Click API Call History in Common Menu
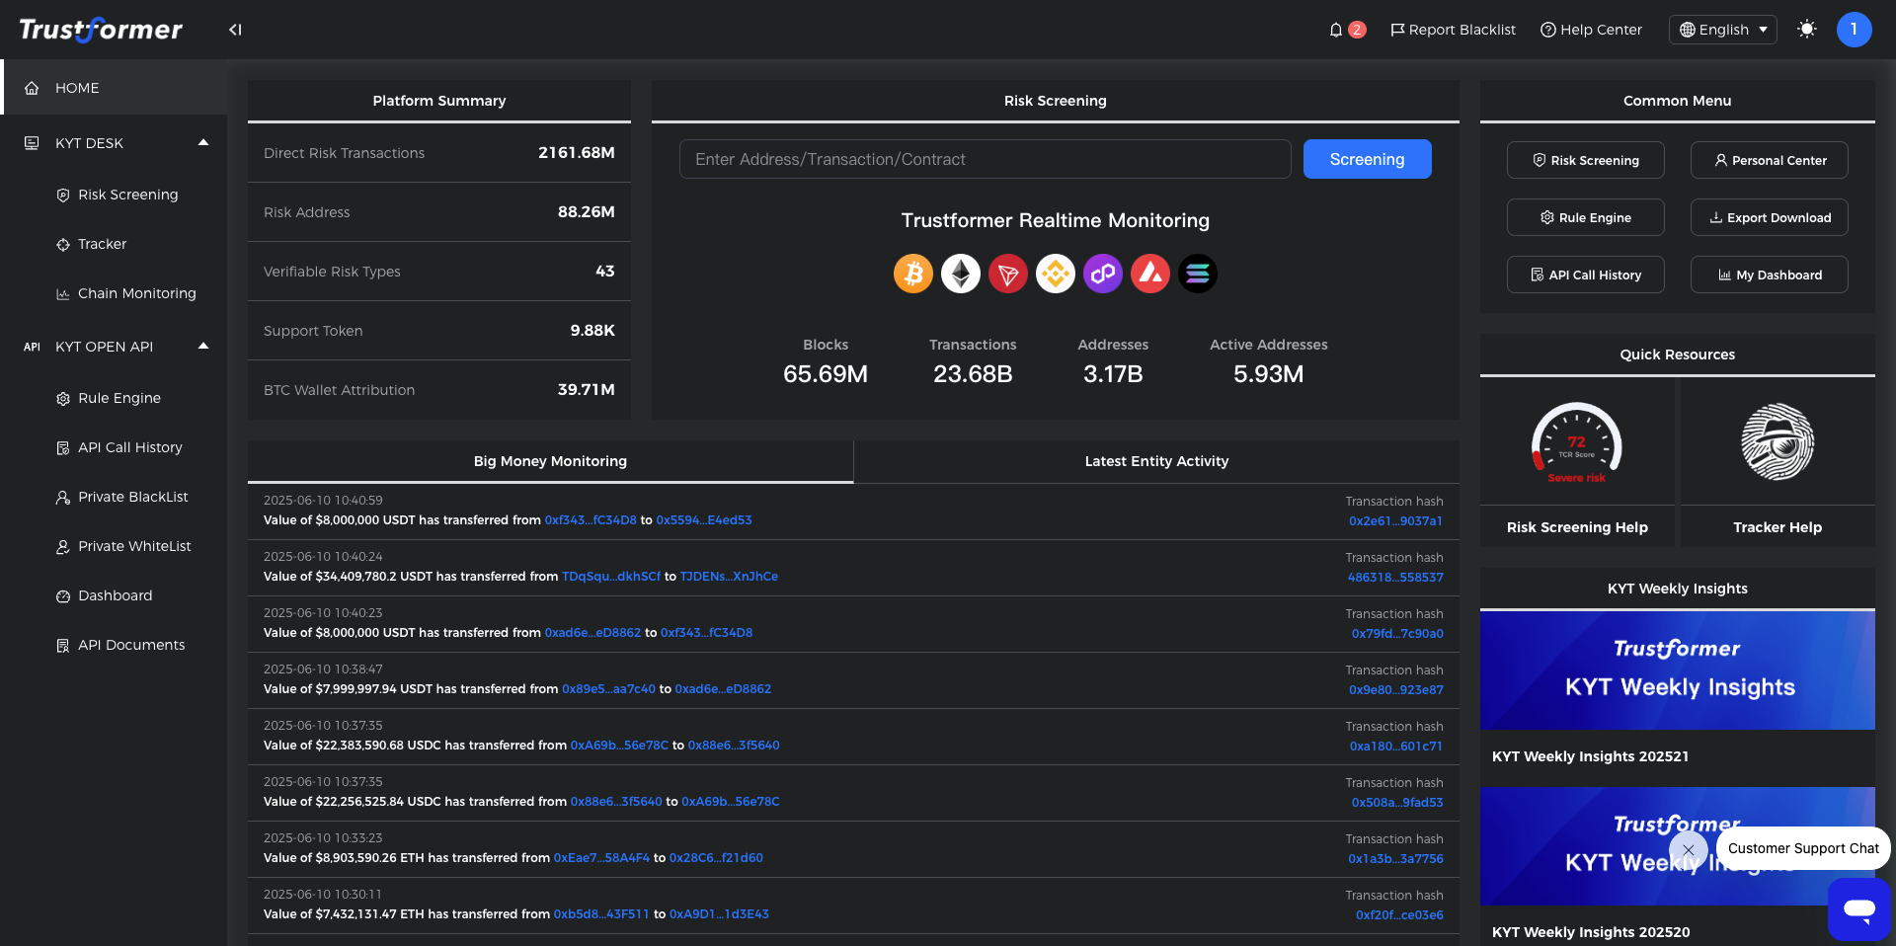The width and height of the screenshot is (1896, 946). point(1585,275)
